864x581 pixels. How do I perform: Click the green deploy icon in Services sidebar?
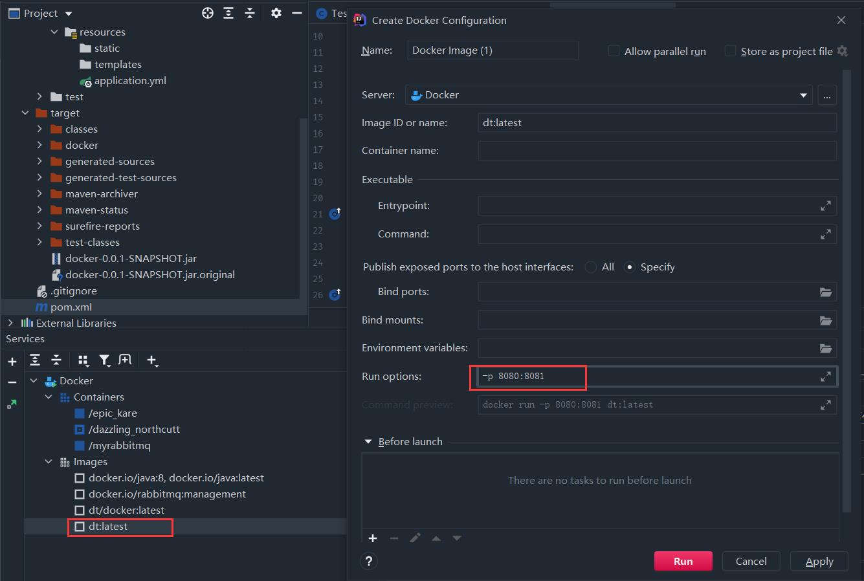[x=12, y=404]
